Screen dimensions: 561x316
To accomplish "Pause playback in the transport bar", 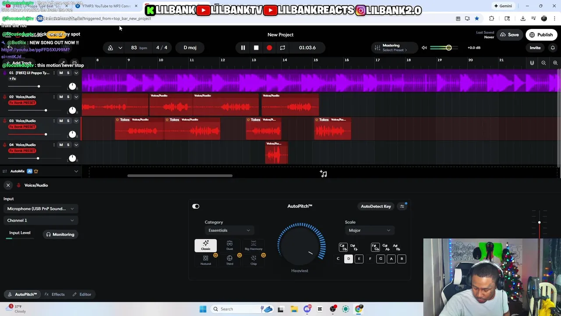I will [243, 47].
